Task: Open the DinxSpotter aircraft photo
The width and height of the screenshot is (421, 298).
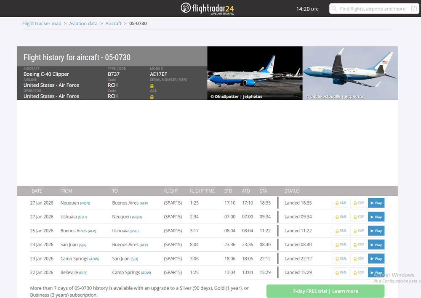Action: pyautogui.click(x=255, y=73)
